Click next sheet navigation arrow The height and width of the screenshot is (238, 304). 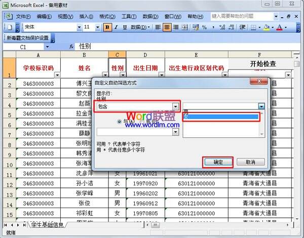pyautogui.click(x=18, y=225)
